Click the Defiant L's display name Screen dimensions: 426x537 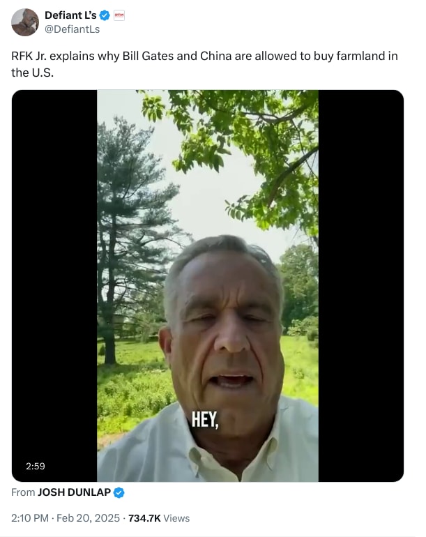pos(70,15)
